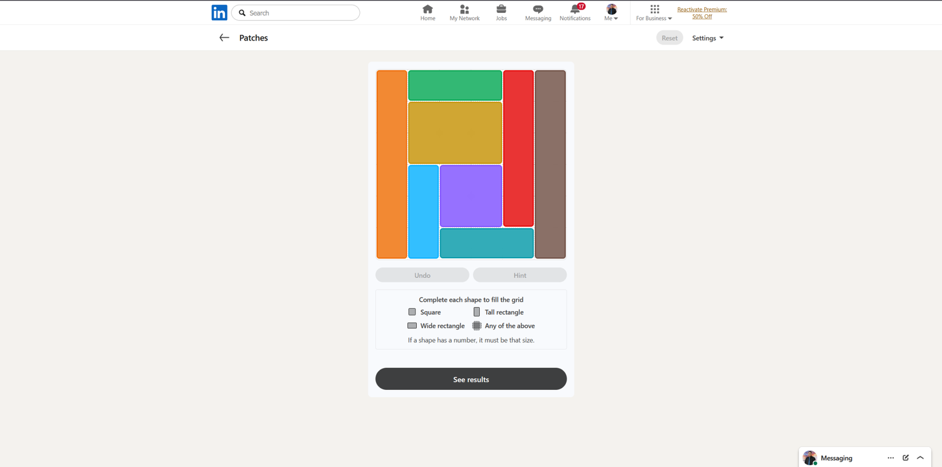Click the Reactivate Premium 50% Off link
Screen dimensions: 942x467
tap(702, 13)
